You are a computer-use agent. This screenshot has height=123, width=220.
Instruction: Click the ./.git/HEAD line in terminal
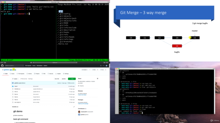pos(63,23)
